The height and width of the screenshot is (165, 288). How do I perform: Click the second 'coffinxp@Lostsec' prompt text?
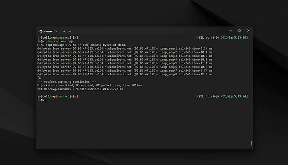pyautogui.click(x=56, y=96)
